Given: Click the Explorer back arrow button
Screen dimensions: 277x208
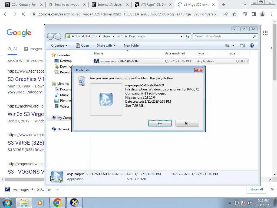Looking at the screenshot, I should click(x=50, y=36).
